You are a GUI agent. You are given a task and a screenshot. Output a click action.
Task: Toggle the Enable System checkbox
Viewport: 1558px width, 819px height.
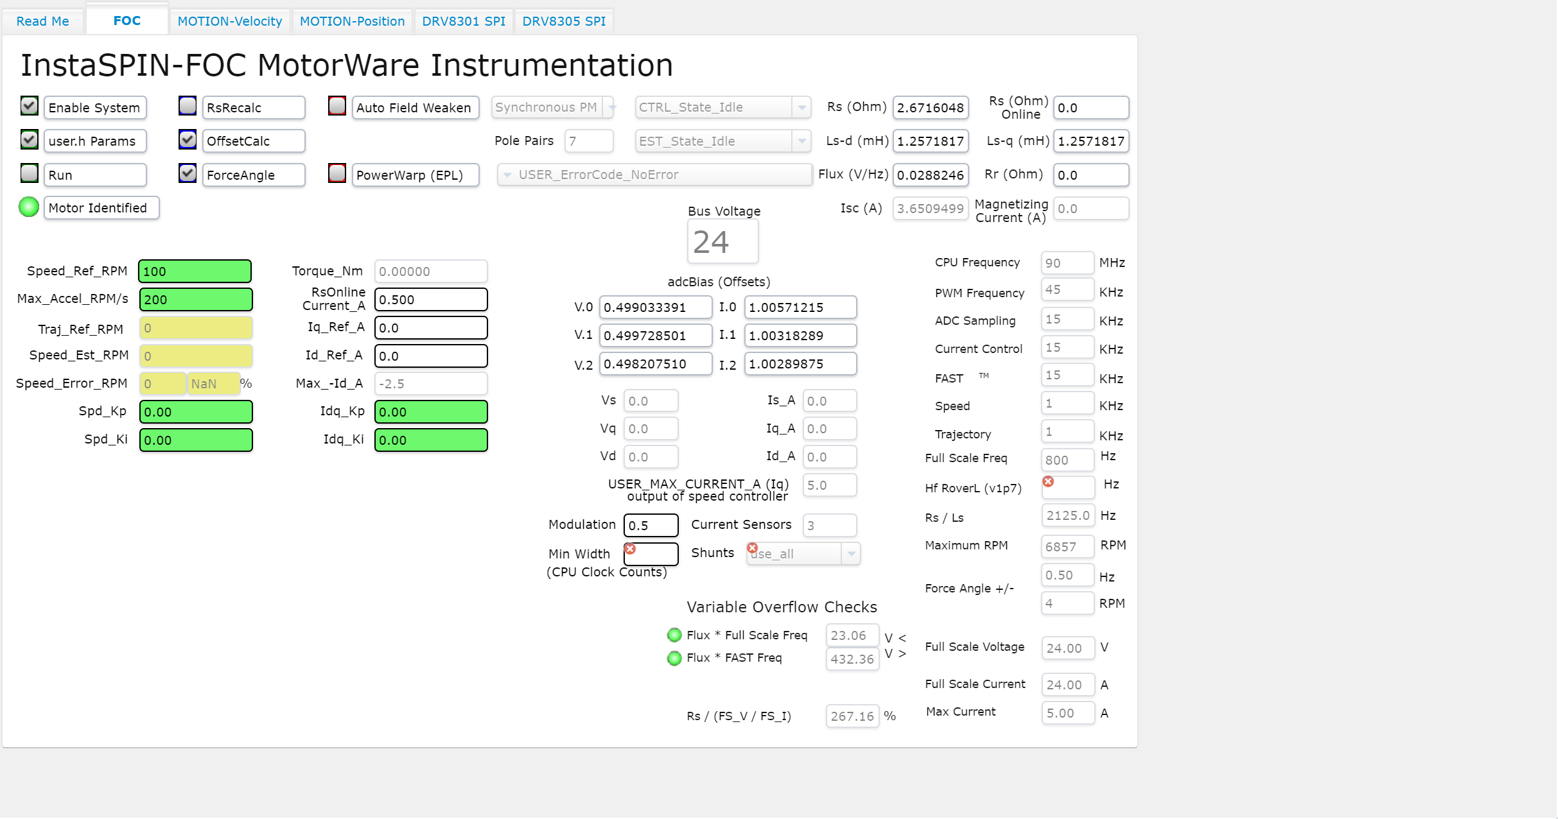coord(30,106)
